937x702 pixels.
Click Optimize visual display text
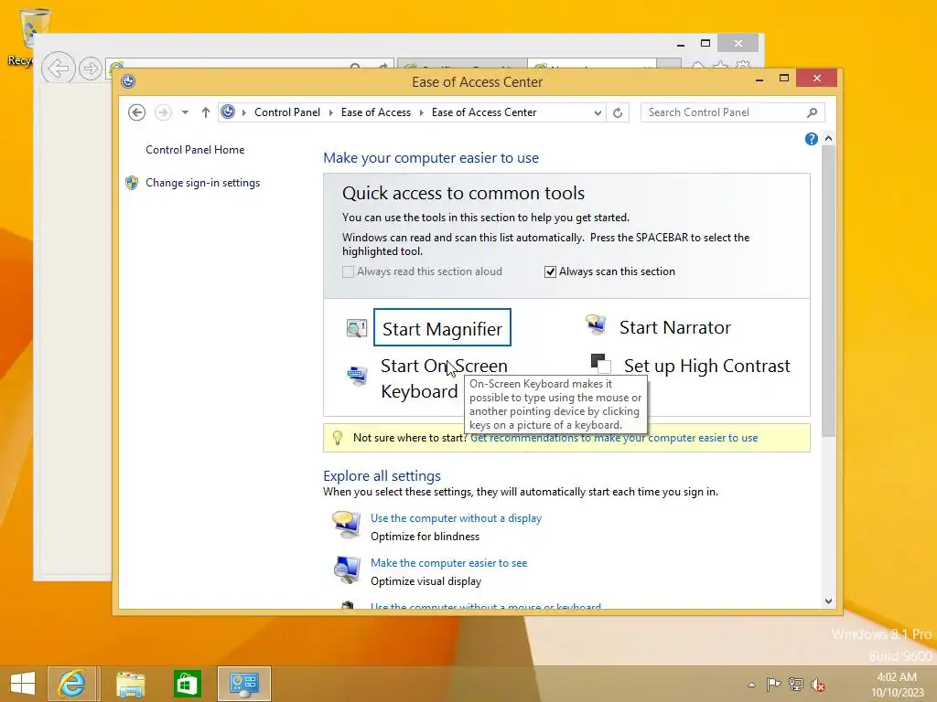[426, 580]
